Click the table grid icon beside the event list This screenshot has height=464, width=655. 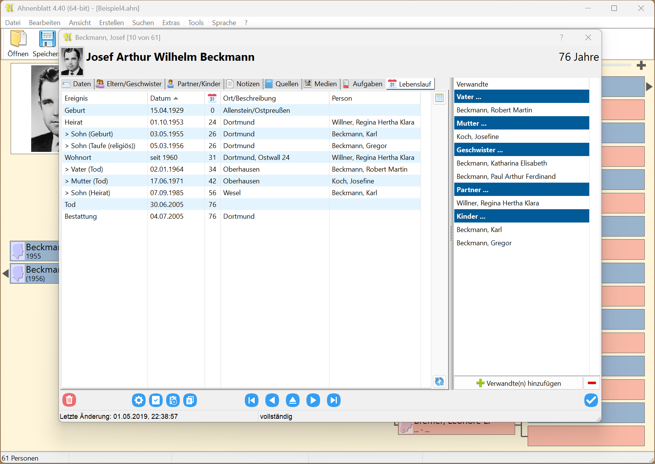pos(439,98)
